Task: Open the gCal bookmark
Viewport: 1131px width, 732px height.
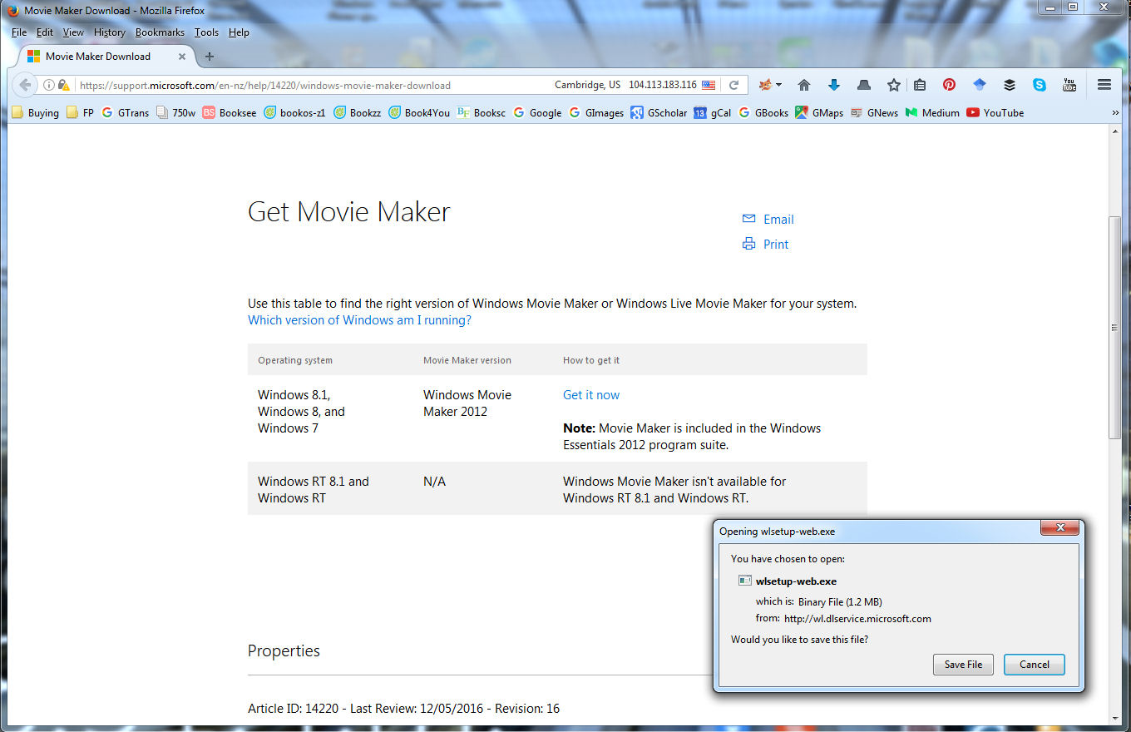Action: [x=713, y=113]
